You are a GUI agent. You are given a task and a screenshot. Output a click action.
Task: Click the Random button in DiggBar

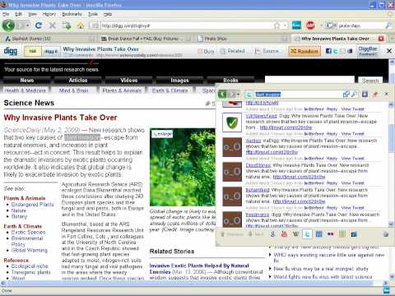[x=304, y=51]
